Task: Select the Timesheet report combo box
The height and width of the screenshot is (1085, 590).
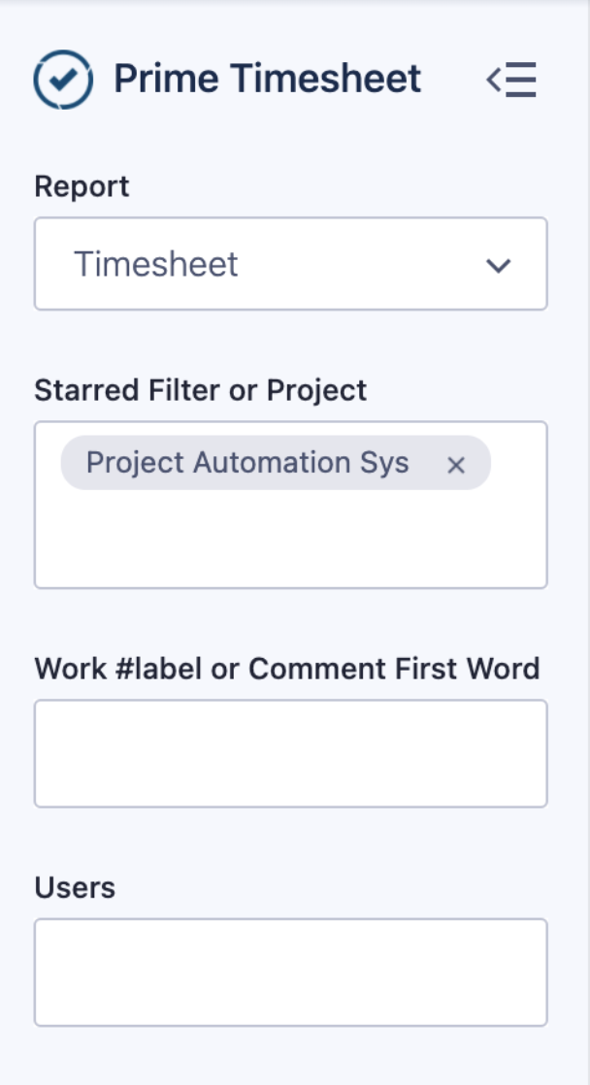Action: (x=290, y=264)
